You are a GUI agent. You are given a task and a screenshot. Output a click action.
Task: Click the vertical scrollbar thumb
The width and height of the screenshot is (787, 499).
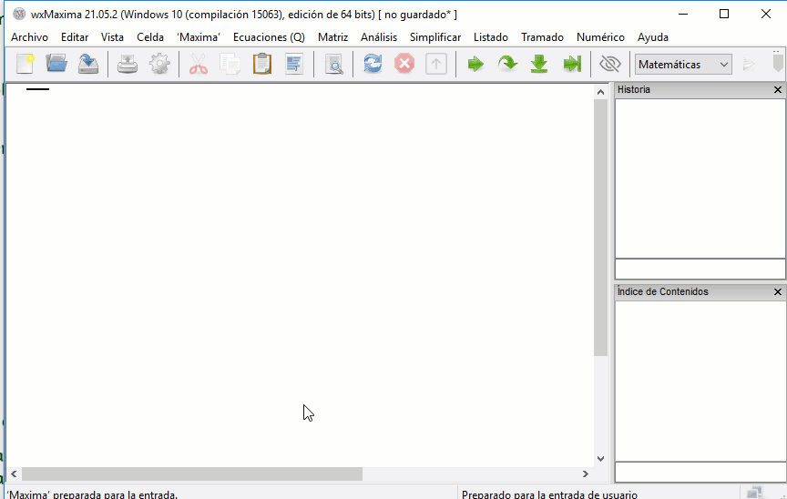pyautogui.click(x=600, y=228)
